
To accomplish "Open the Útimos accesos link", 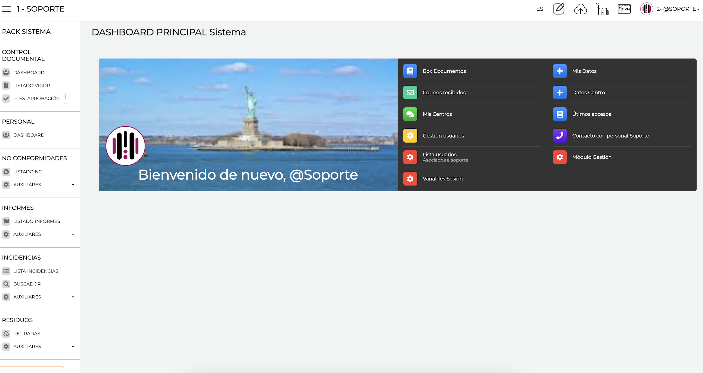I will [591, 114].
